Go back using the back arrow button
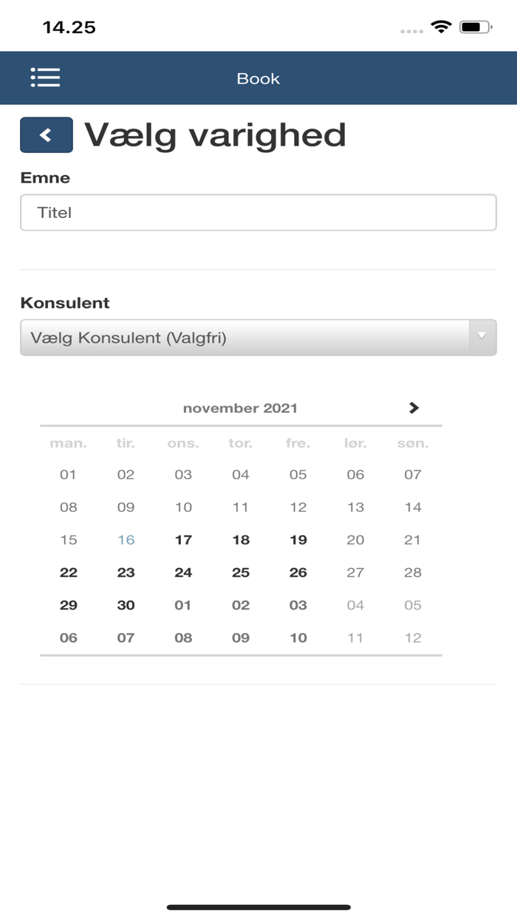The width and height of the screenshot is (517, 919). click(x=47, y=134)
